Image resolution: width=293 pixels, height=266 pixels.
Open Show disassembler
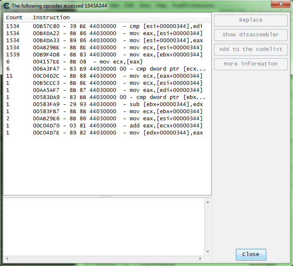[250, 35]
